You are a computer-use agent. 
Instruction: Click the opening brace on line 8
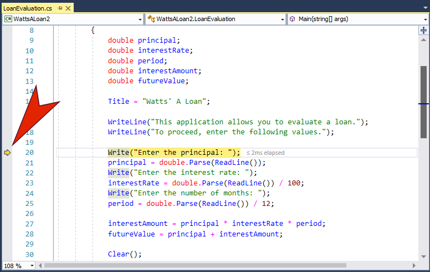click(x=93, y=30)
